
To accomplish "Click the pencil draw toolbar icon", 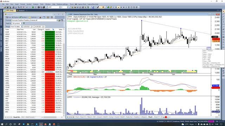I will pos(98,7).
